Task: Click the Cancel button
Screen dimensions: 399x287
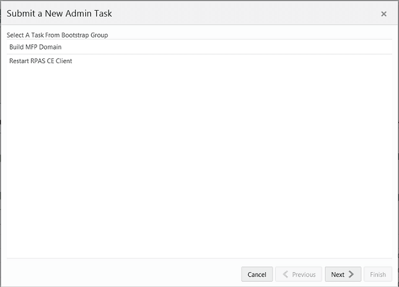Action: (257, 274)
